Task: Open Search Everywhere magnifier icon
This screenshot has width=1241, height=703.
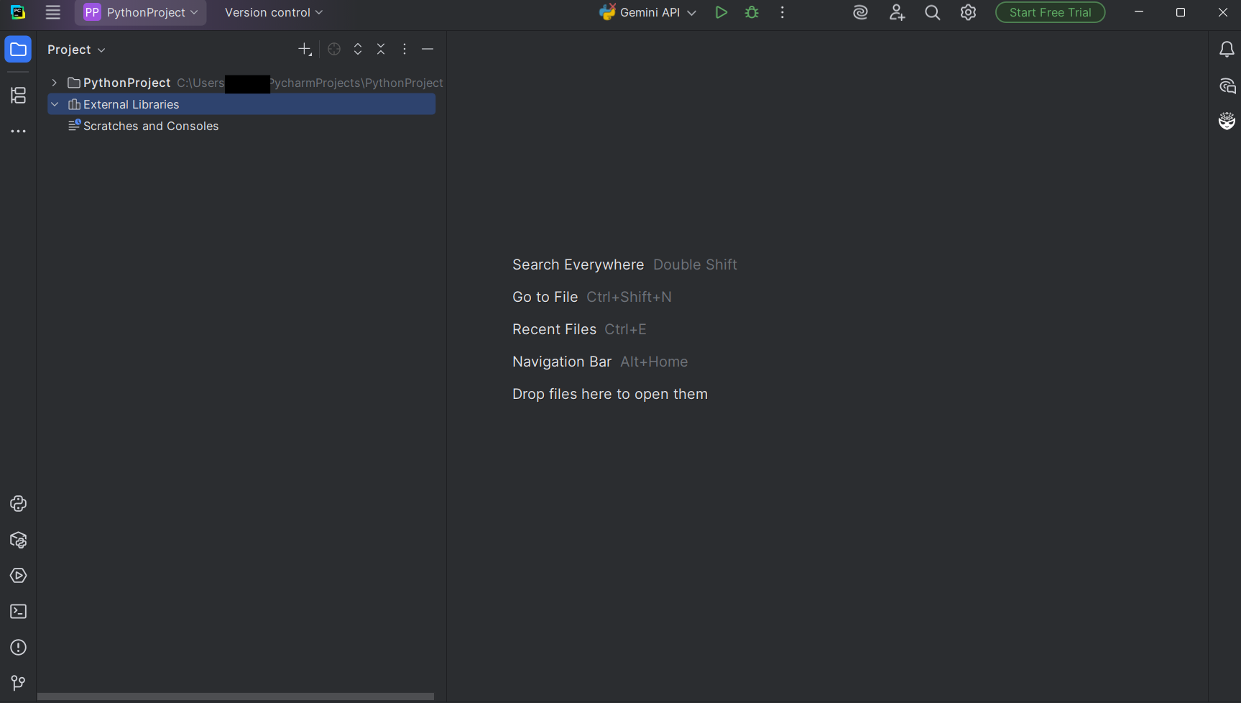Action: click(x=932, y=12)
